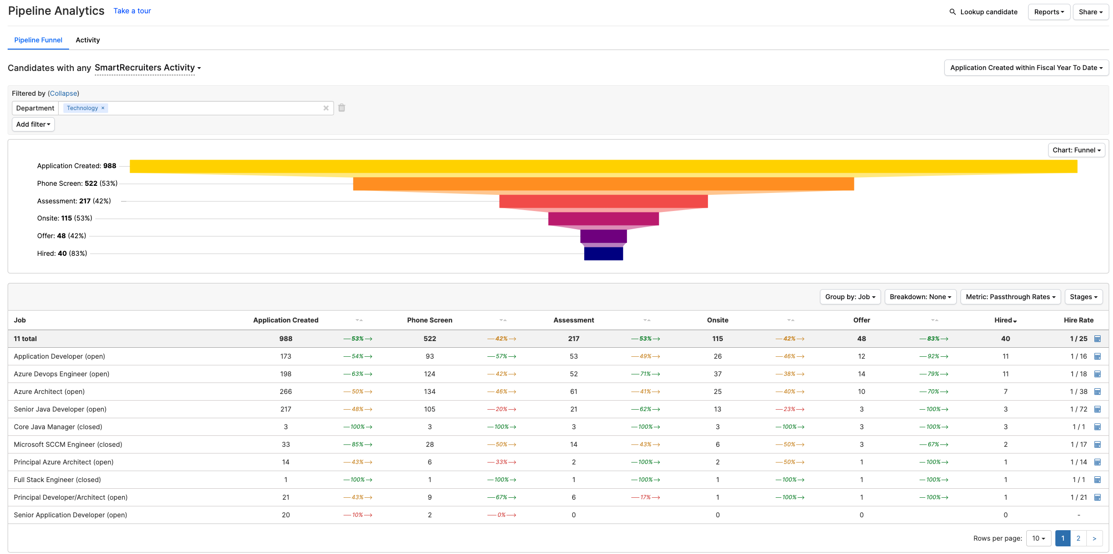Switch to the Activity tab
The width and height of the screenshot is (1113, 554).
(x=88, y=40)
